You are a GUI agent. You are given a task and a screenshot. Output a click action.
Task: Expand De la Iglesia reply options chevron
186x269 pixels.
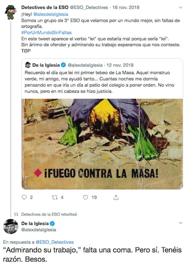click(x=180, y=223)
